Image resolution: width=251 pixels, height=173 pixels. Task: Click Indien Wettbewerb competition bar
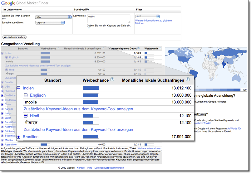pos(149,53)
